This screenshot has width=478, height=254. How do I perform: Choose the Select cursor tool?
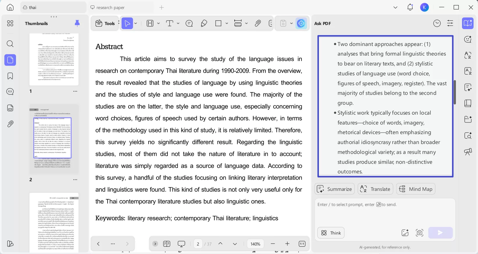(127, 23)
